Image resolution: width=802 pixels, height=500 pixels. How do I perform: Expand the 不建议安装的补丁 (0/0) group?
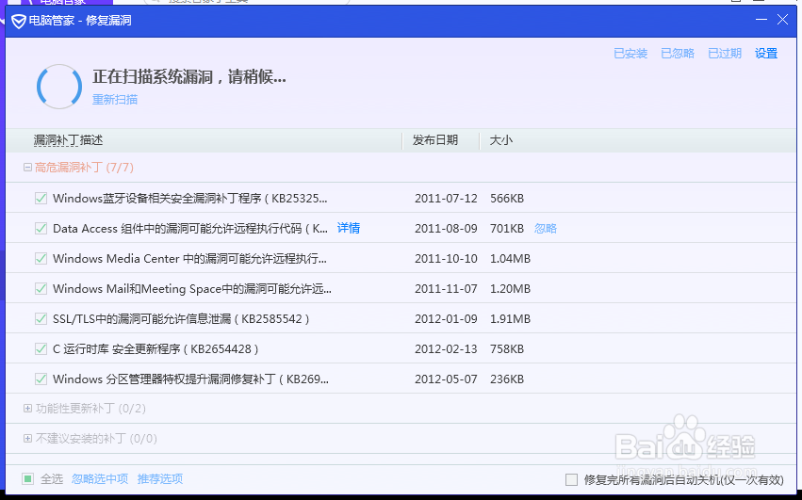[x=27, y=439]
